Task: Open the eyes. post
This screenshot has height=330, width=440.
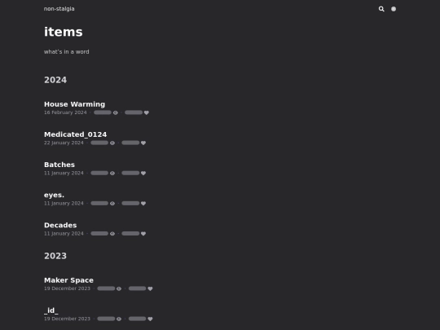Action: click(54, 195)
